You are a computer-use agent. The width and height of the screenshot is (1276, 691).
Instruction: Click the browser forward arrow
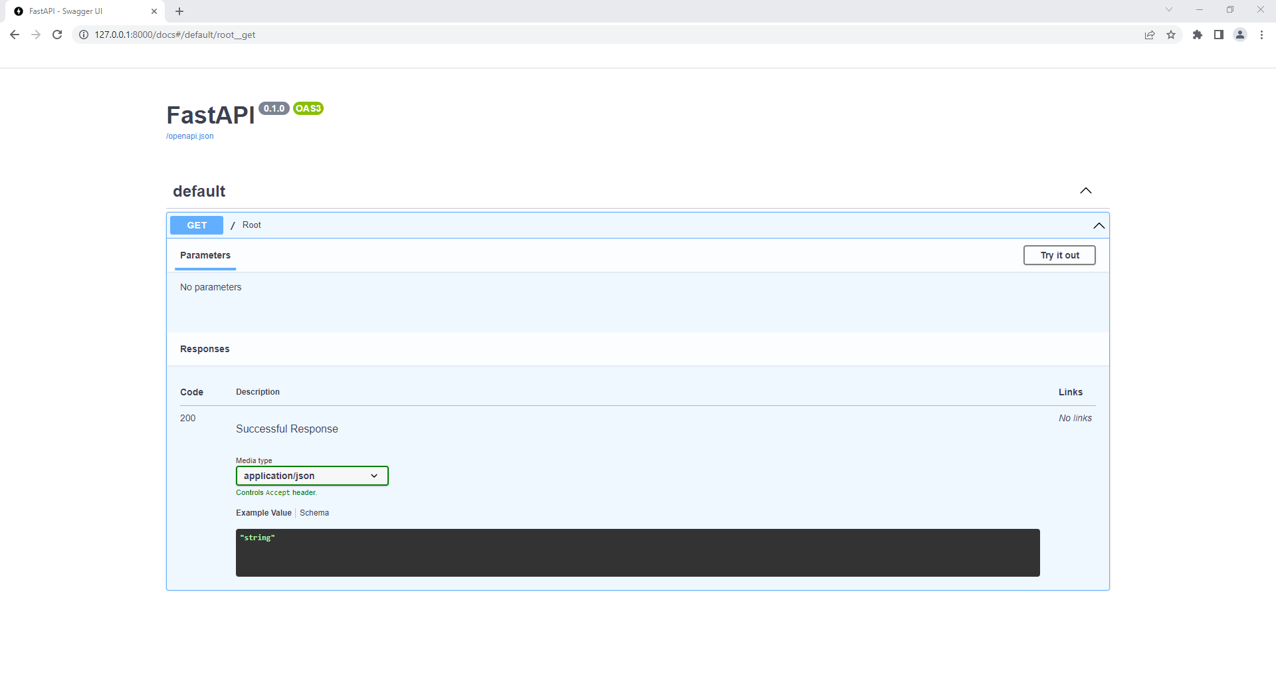[36, 35]
